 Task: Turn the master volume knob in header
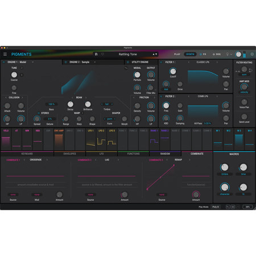click(x=238, y=54)
